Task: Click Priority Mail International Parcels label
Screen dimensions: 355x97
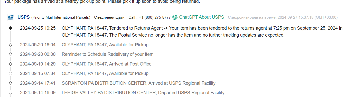Action: click(61, 17)
